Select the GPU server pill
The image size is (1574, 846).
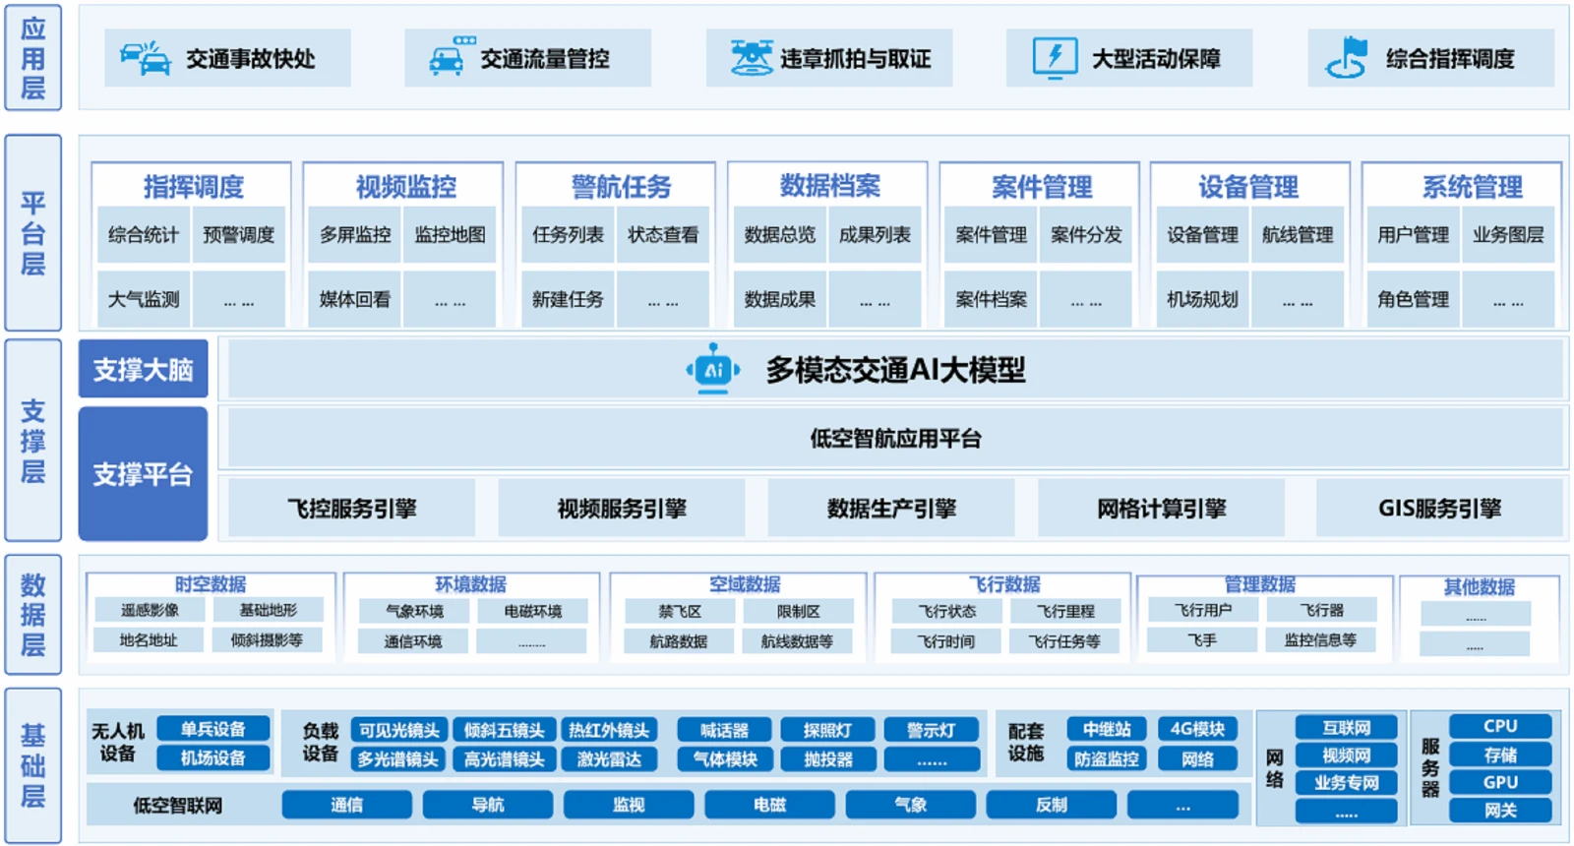1500,782
